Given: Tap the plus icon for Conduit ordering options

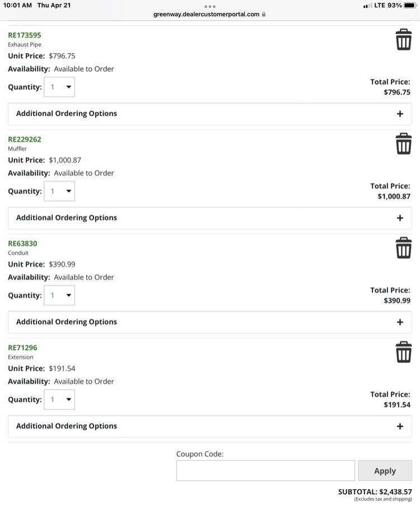Looking at the screenshot, I should (400, 322).
